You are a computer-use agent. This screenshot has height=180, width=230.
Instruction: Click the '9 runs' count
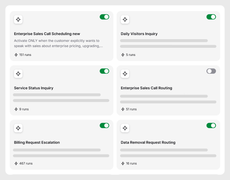pos(24,109)
